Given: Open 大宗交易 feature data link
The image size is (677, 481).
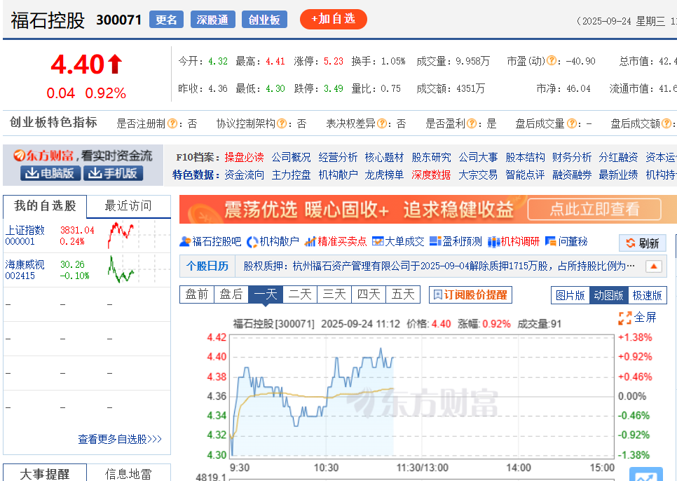Looking at the screenshot, I should pyautogui.click(x=478, y=175).
